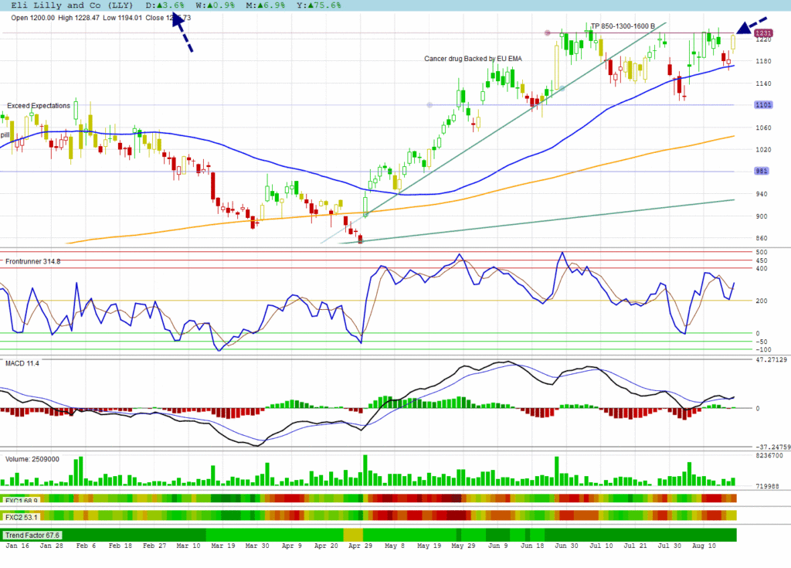Image resolution: width=791 pixels, height=568 pixels.
Task: Click the Frontrunner -100 scale label
Action: pyautogui.click(x=763, y=349)
